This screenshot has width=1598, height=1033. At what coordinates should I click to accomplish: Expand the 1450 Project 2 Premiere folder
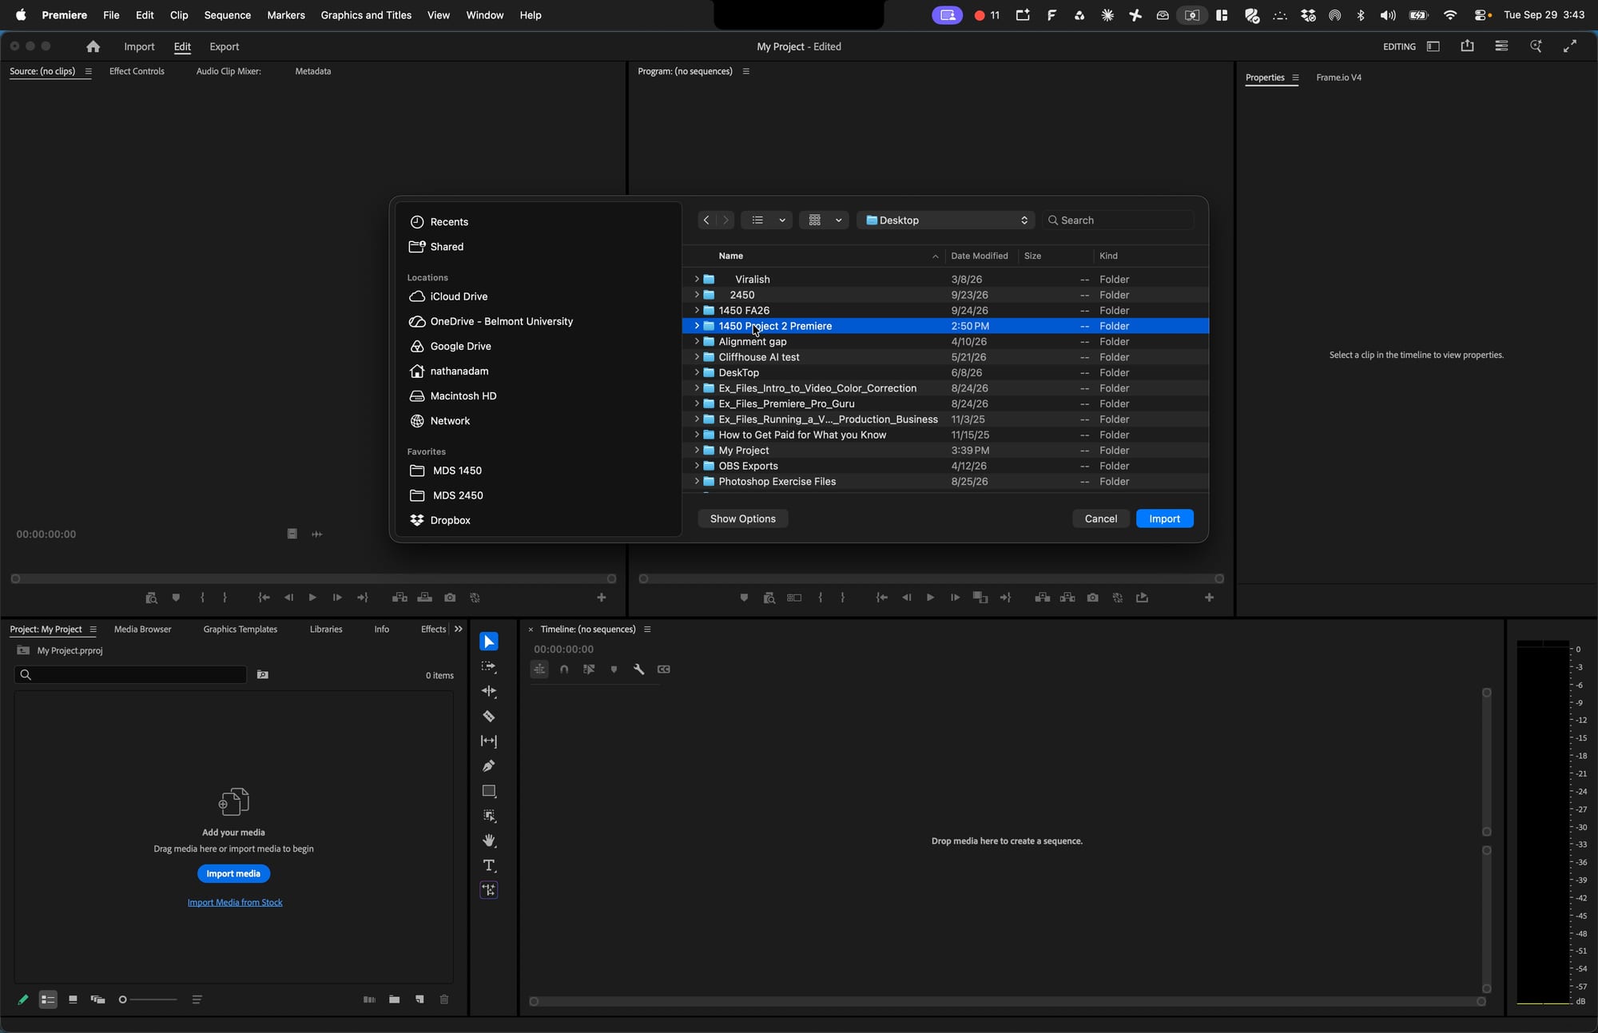697,326
